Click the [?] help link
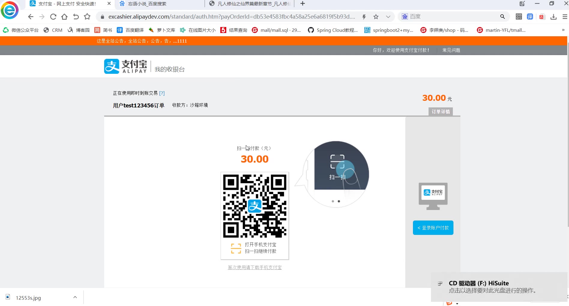 click(x=162, y=93)
